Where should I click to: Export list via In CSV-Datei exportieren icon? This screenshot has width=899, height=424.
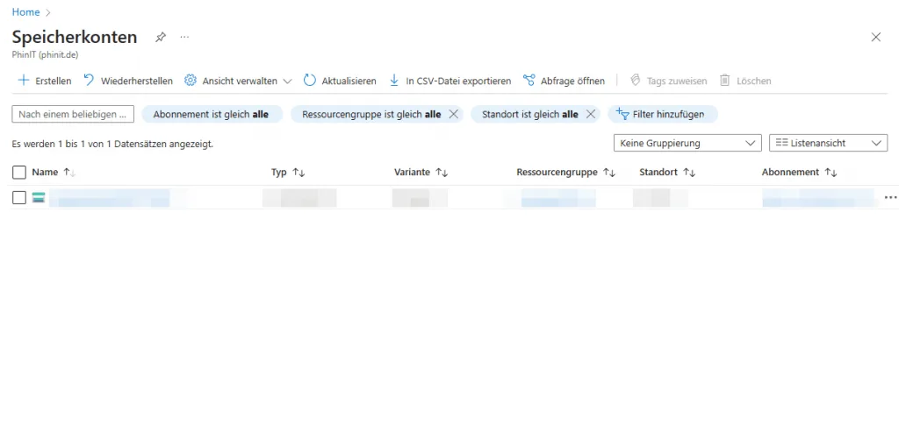(394, 81)
